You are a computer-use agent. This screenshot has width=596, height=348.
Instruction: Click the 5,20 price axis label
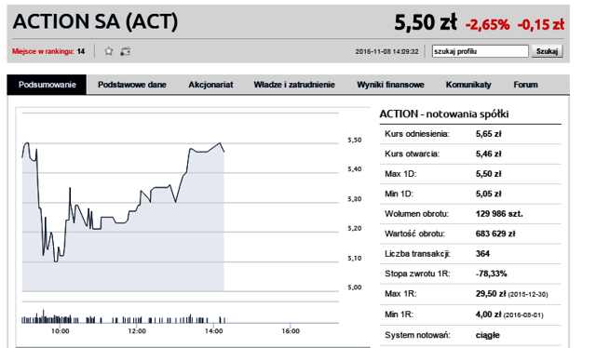point(354,228)
